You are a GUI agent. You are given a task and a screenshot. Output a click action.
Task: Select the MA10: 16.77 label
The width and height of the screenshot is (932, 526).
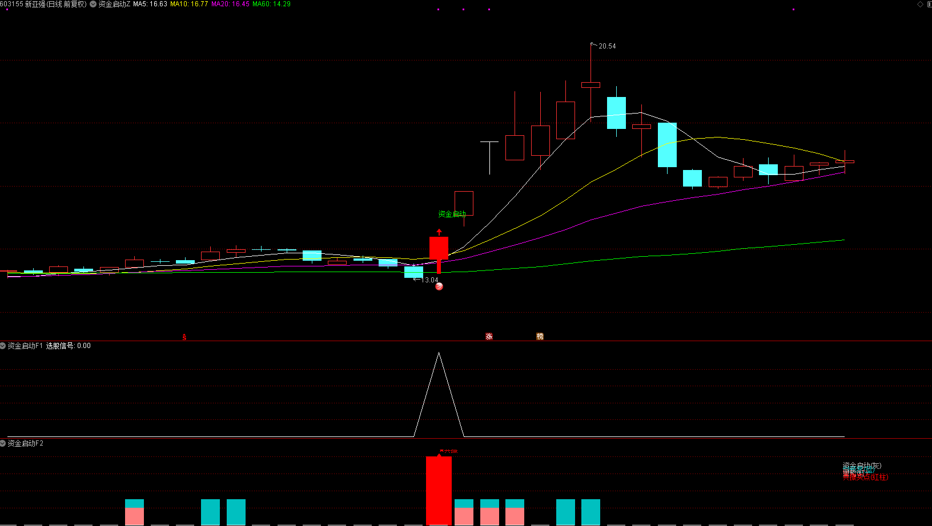coord(189,4)
